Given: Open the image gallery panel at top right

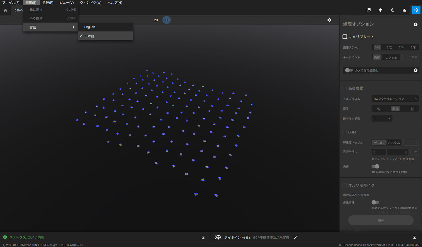Looking at the screenshot, I should tap(368, 10).
